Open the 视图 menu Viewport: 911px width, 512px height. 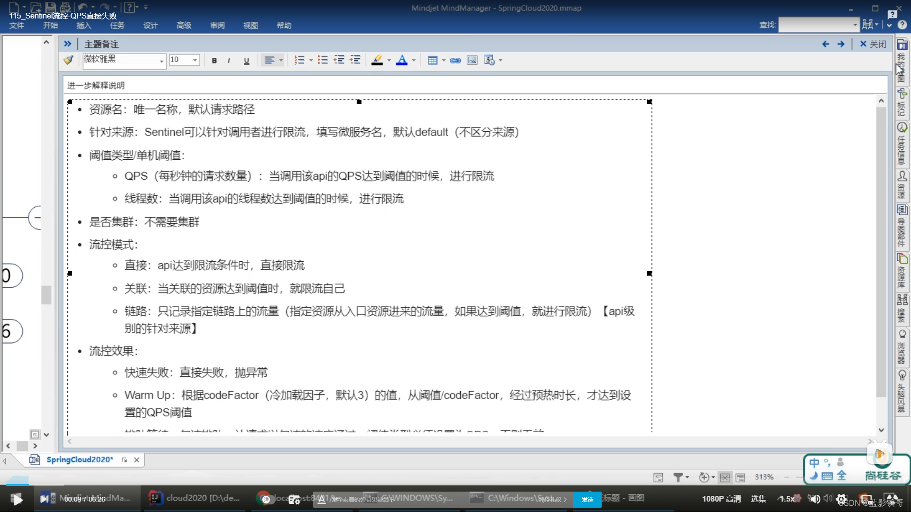click(251, 25)
